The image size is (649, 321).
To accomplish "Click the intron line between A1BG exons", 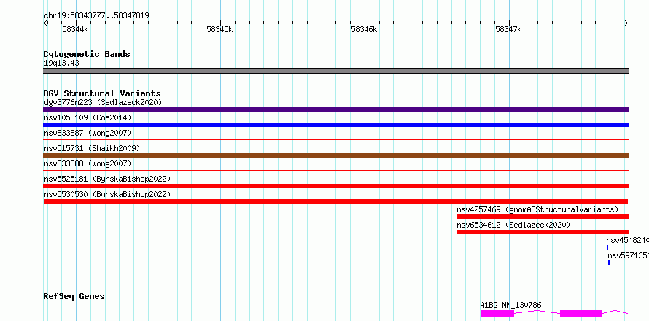I will pyautogui.click(x=537, y=312).
